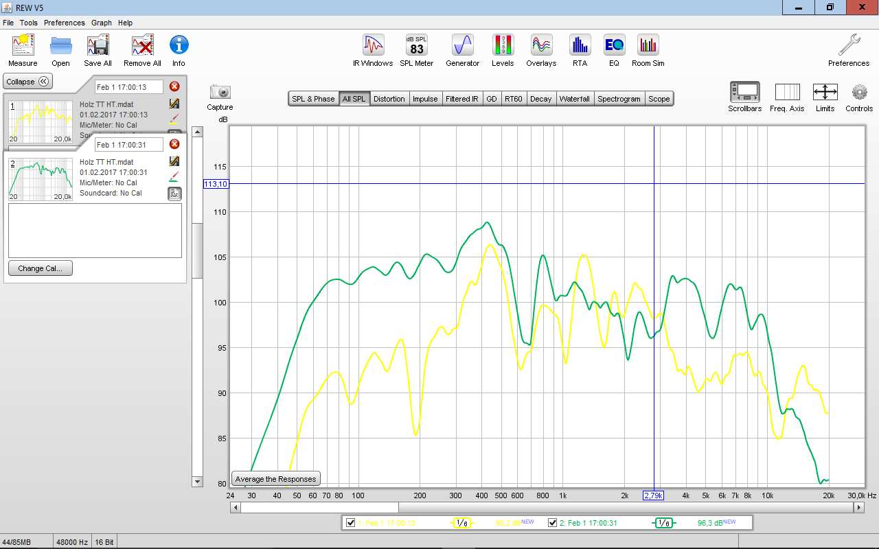879x549 pixels.
Task: Uncheck the green trace 2 checkbox
Action: 553,523
